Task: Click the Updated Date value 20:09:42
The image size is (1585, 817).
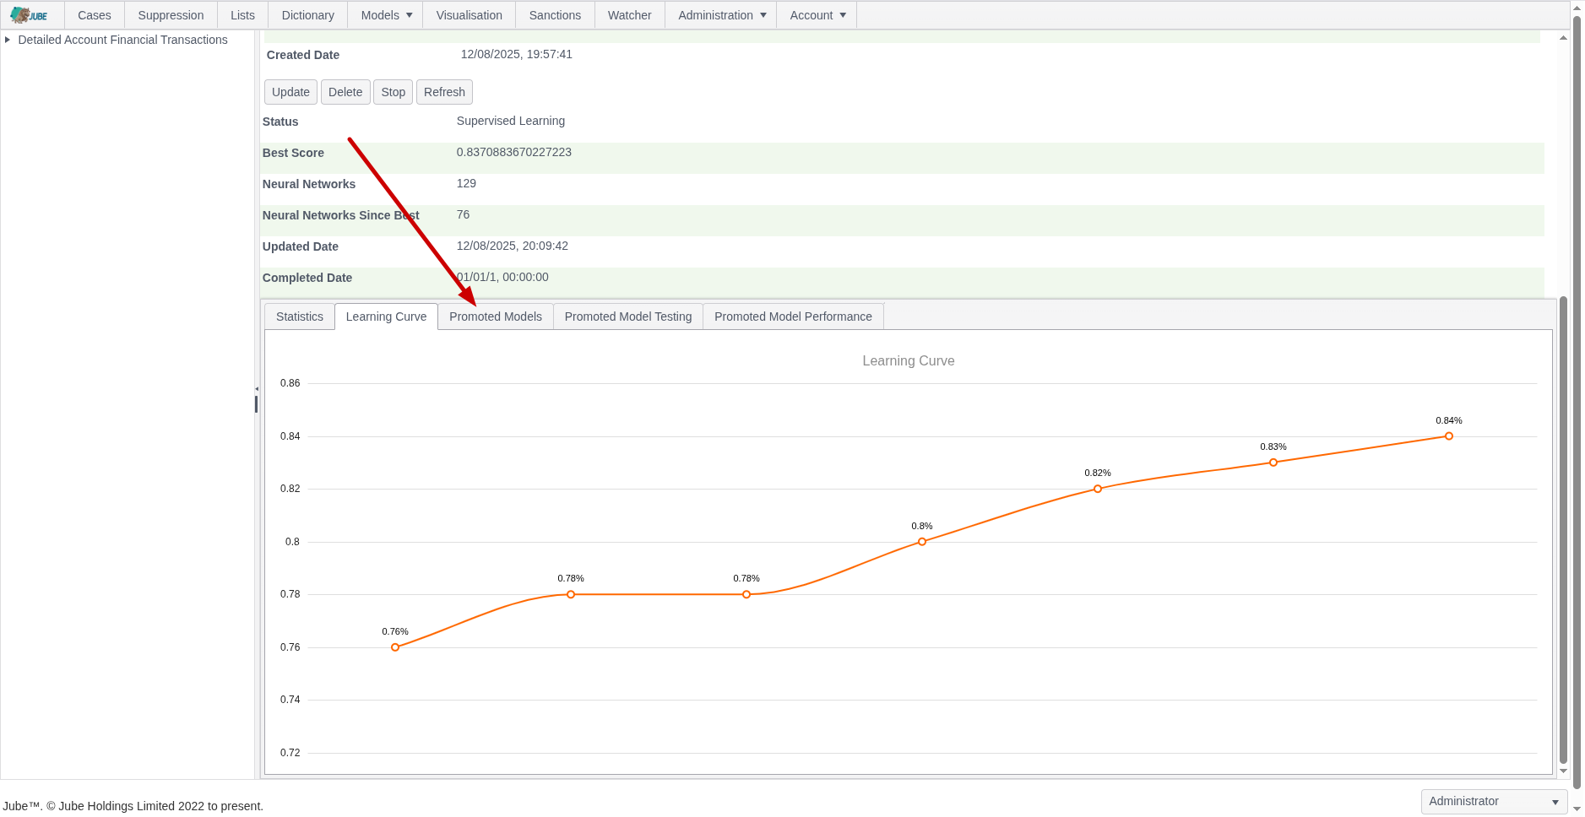Action: coord(513,246)
